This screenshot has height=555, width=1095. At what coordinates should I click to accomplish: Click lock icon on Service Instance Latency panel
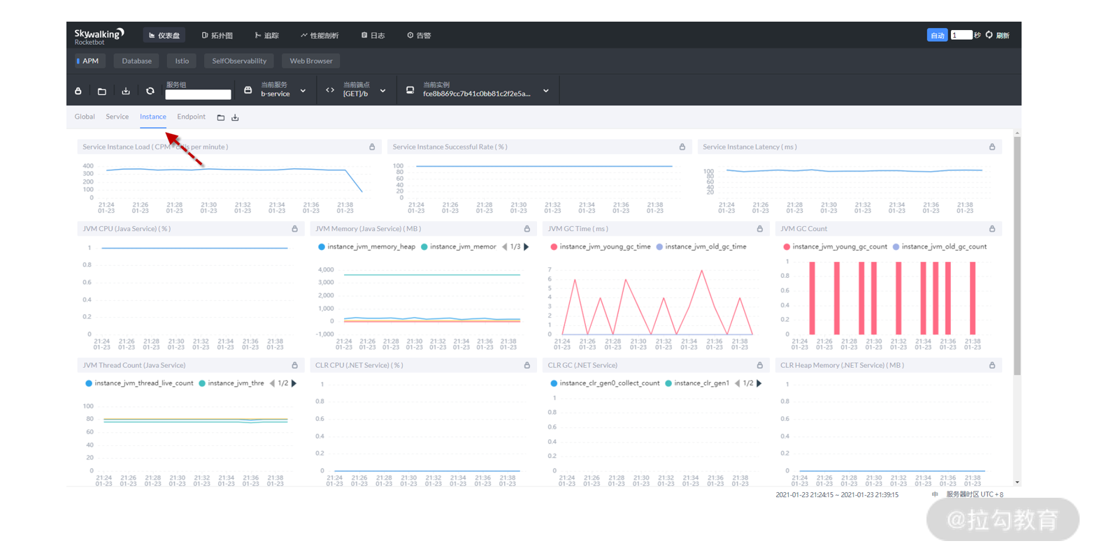992,147
